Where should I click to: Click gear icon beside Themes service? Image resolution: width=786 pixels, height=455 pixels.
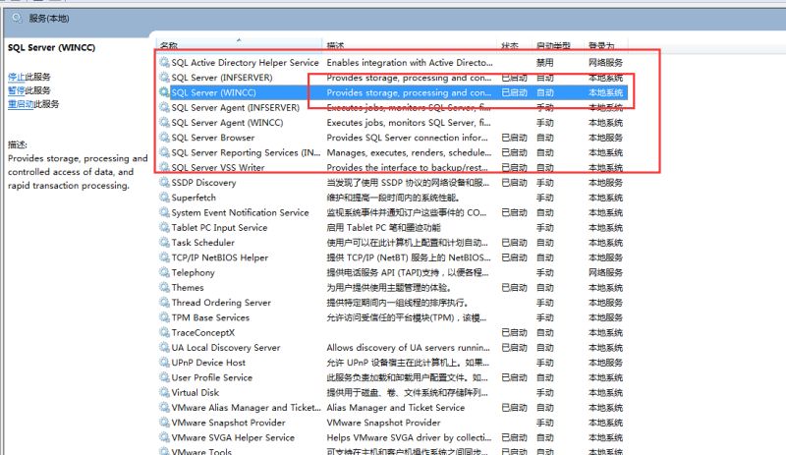click(x=164, y=288)
